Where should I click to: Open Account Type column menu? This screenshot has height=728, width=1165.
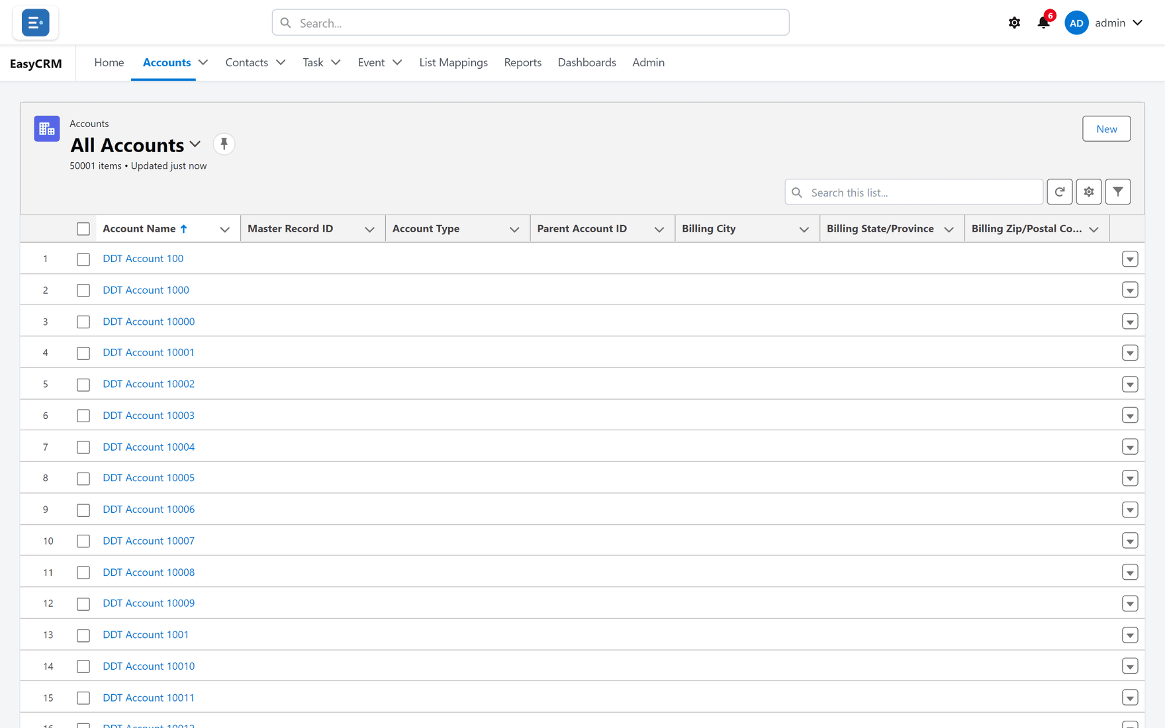click(x=514, y=229)
